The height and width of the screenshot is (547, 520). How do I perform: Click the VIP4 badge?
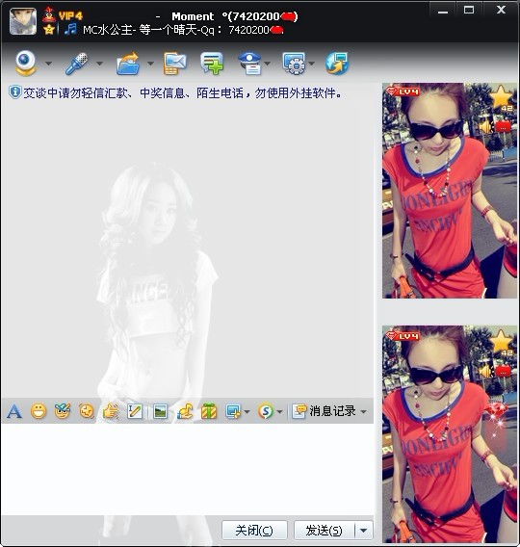click(x=70, y=15)
